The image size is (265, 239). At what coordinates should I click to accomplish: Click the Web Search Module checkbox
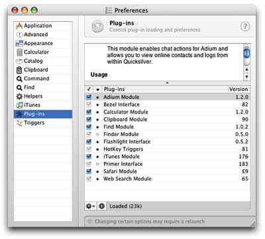coord(89,179)
